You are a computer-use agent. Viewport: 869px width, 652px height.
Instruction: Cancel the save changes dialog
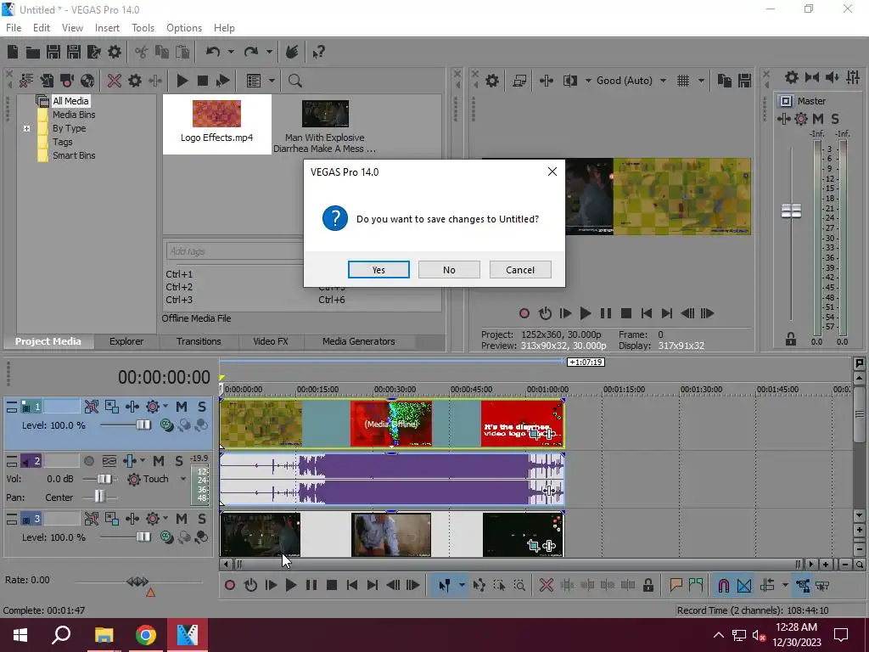point(520,269)
